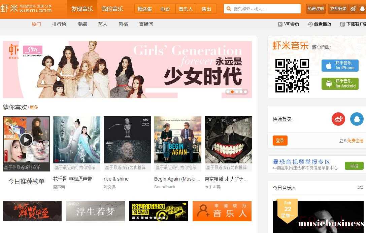
Task: Click the magnifier search icon
Action: (229, 9)
